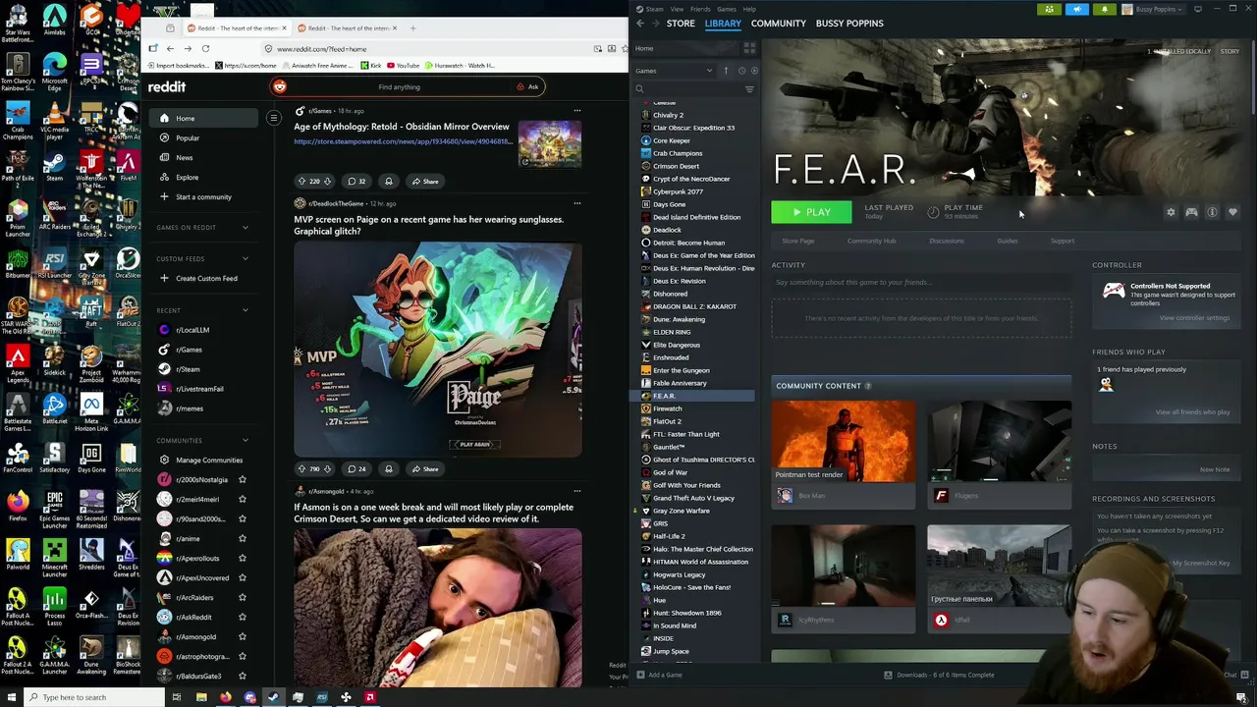This screenshot has width=1257, height=707.
Task: Expand the Bussy Poppins account dropdown
Action: pos(1153,9)
